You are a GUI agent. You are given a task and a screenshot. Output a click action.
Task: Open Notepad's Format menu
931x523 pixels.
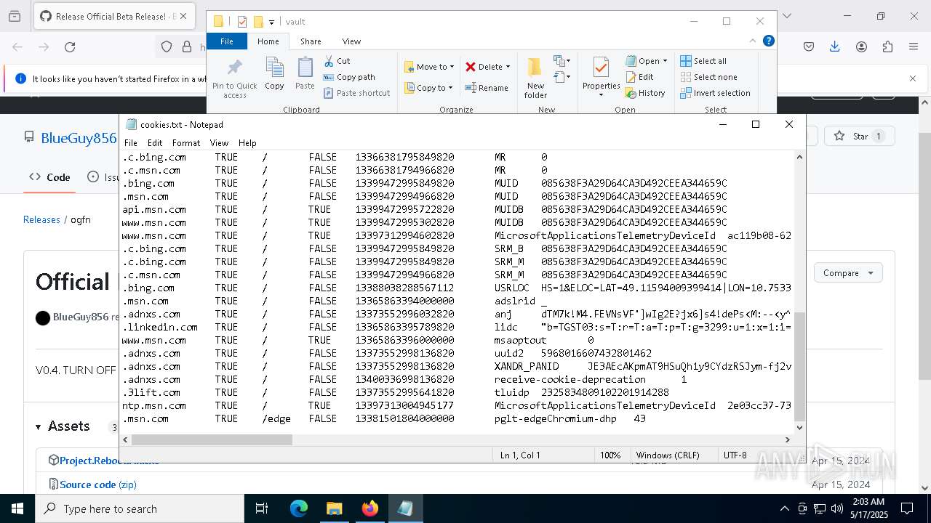coord(186,143)
